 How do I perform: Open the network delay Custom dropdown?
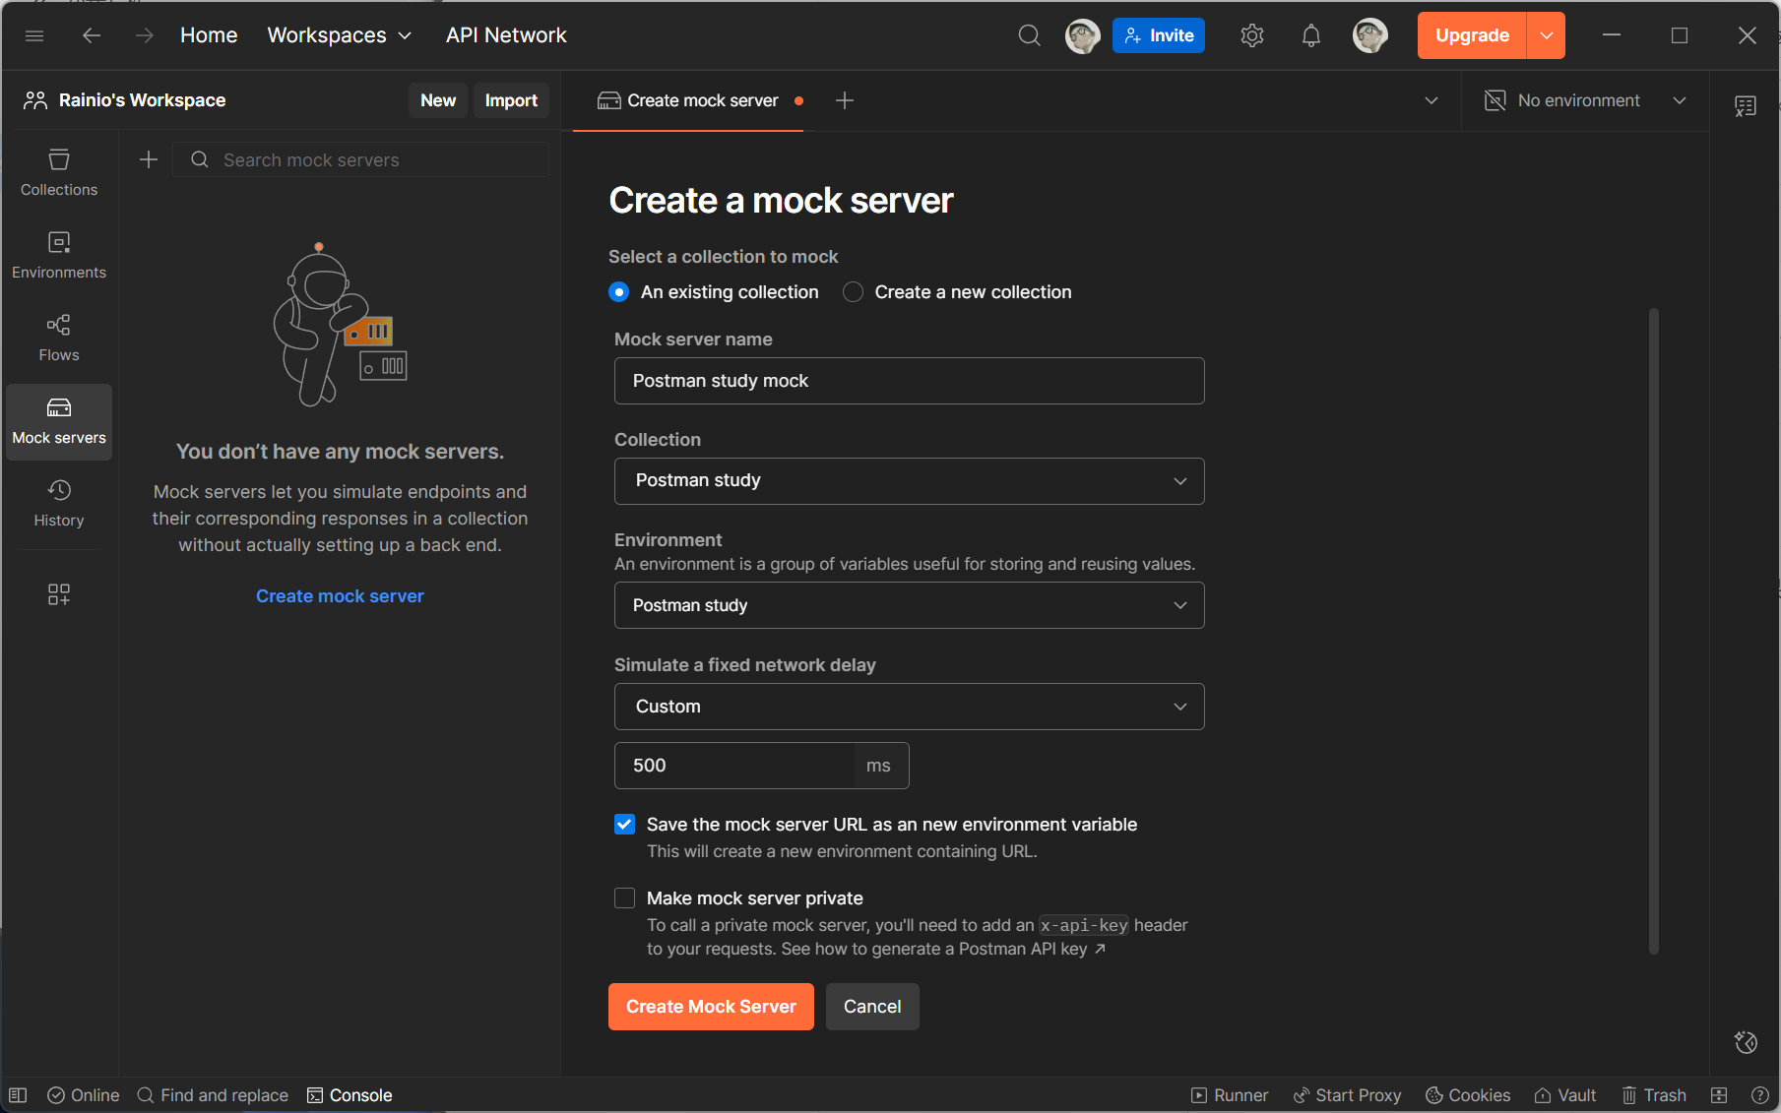tap(910, 707)
